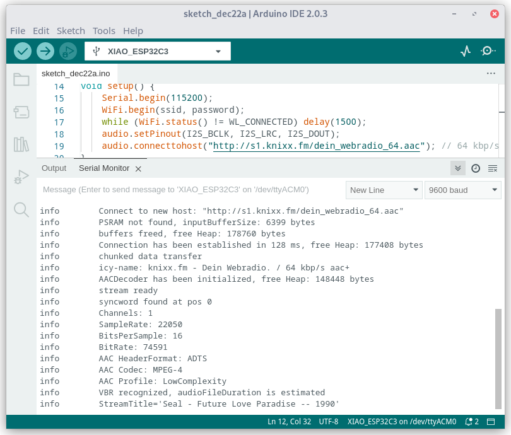Open the Library Manager sidebar icon
Viewport: 511px width, 435px height.
coord(21,143)
